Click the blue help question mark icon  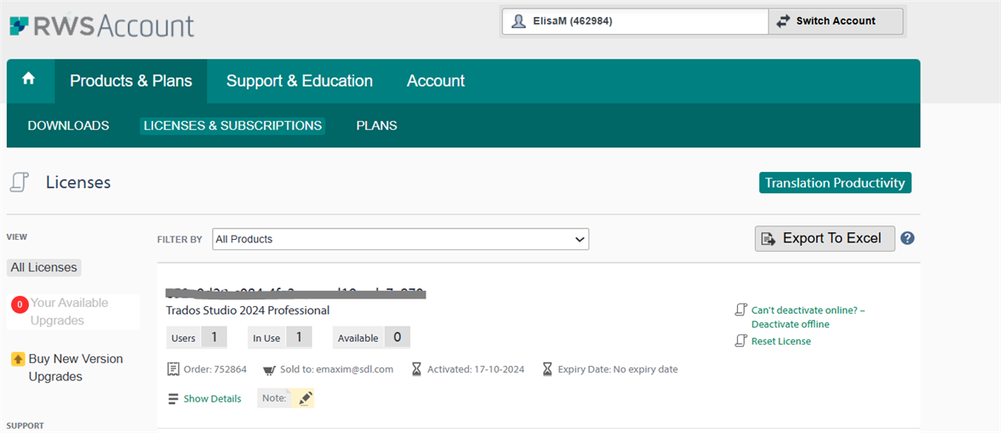(907, 238)
